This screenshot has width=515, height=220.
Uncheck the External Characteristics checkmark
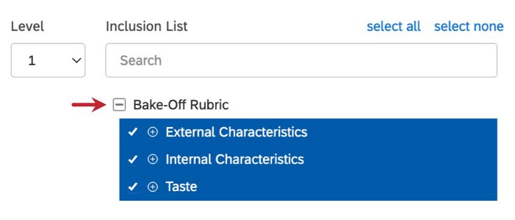coord(133,132)
